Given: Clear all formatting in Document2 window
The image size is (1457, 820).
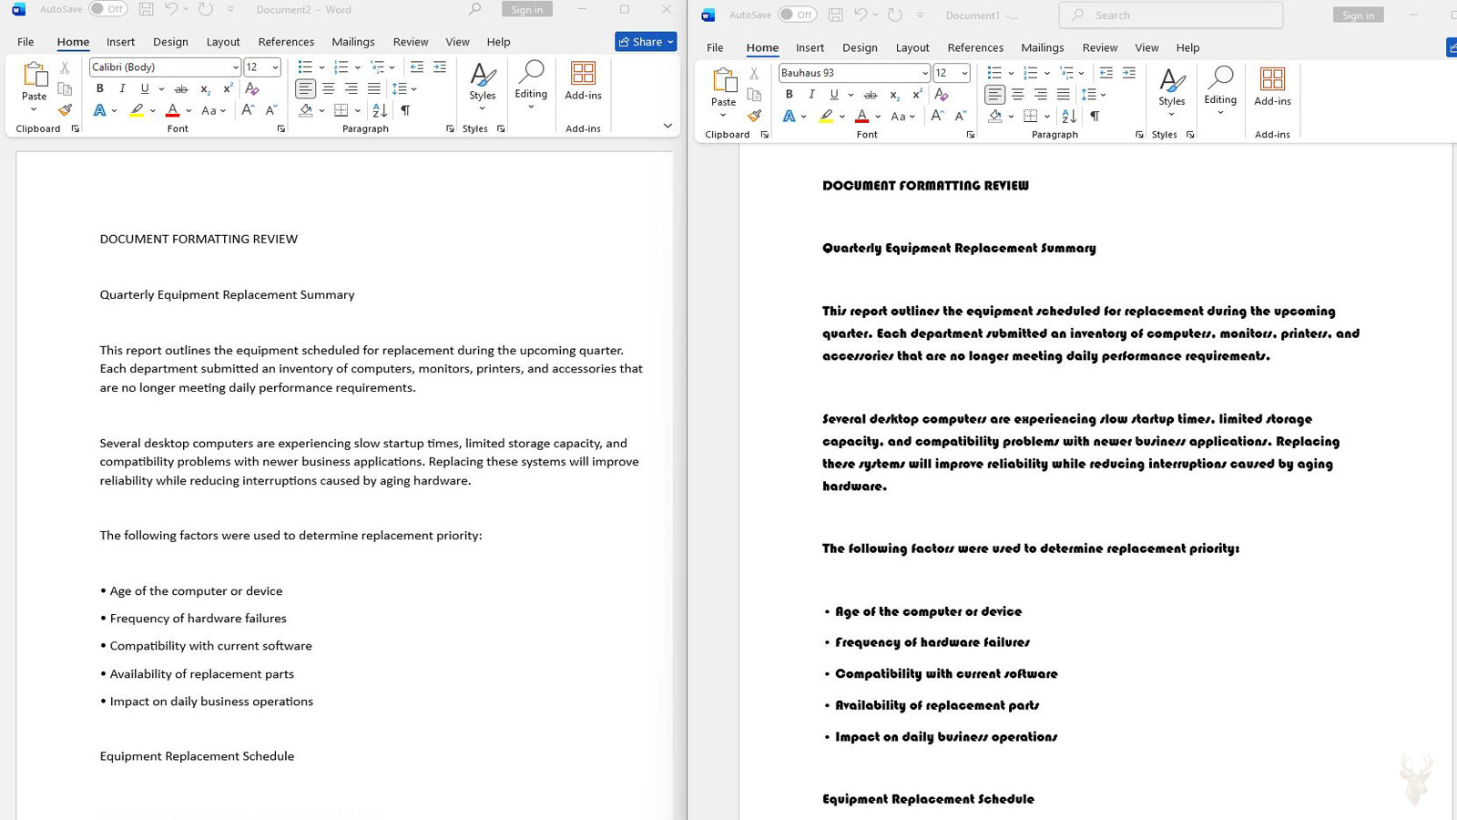Looking at the screenshot, I should point(252,88).
